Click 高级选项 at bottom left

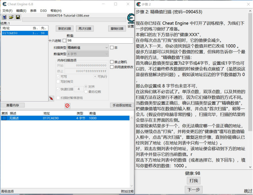7,191
